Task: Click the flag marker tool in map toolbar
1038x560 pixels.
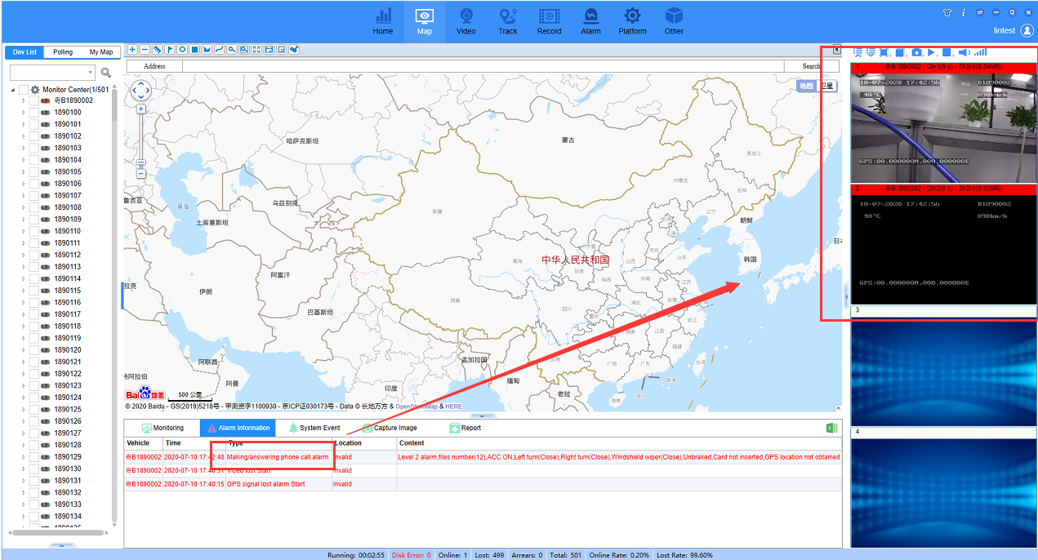Action: click(x=170, y=50)
